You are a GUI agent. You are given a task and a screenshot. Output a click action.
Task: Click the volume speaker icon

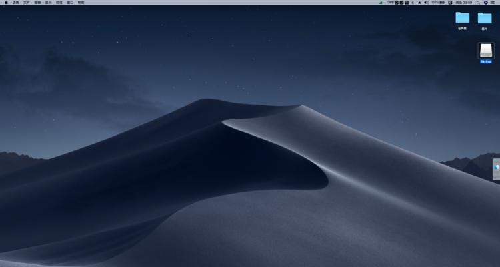pos(427,2)
